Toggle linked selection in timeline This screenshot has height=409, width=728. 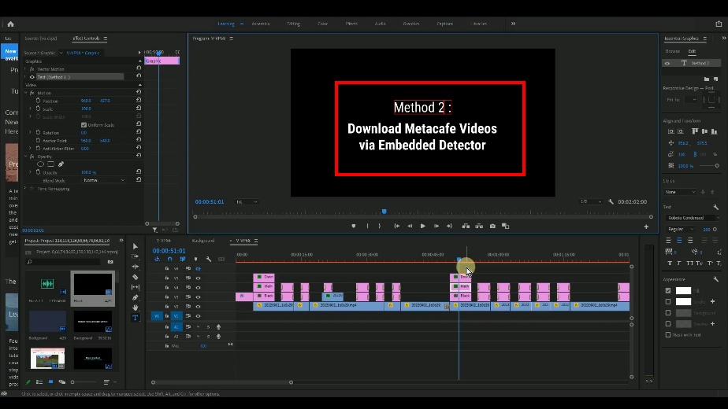[183, 260]
